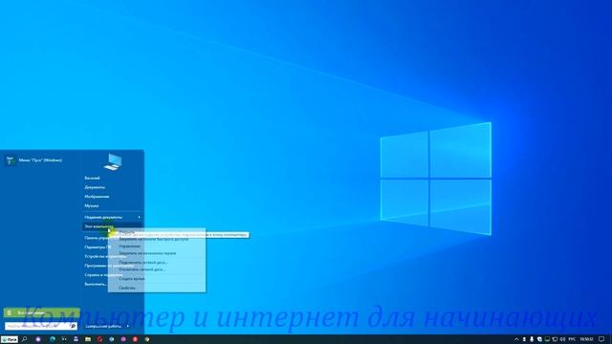Click the microphone tray icon

532,339
